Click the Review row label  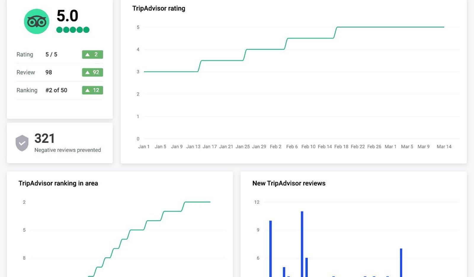pos(26,72)
